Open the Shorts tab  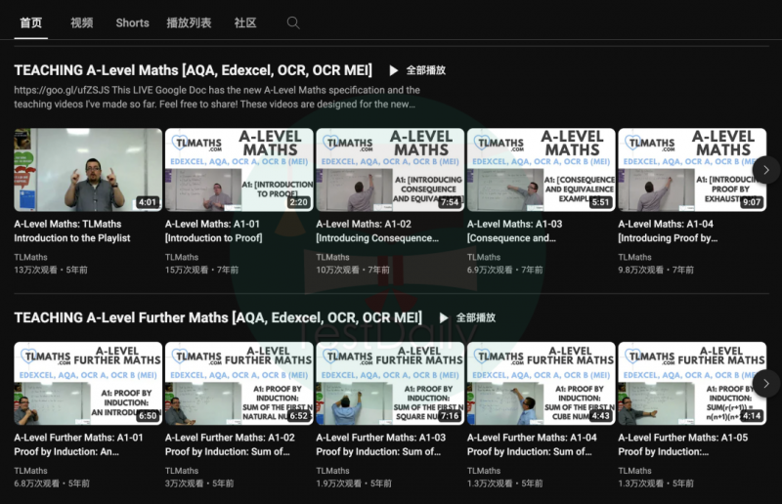(x=132, y=22)
